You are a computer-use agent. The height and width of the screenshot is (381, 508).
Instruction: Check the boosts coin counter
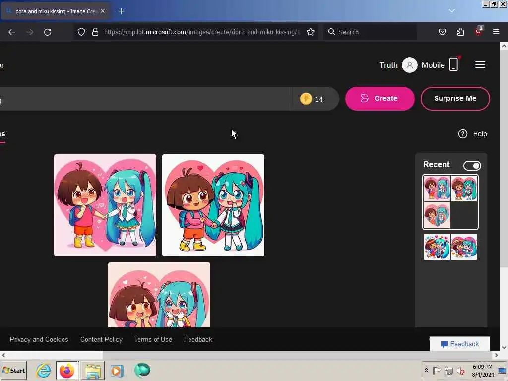[312, 99]
